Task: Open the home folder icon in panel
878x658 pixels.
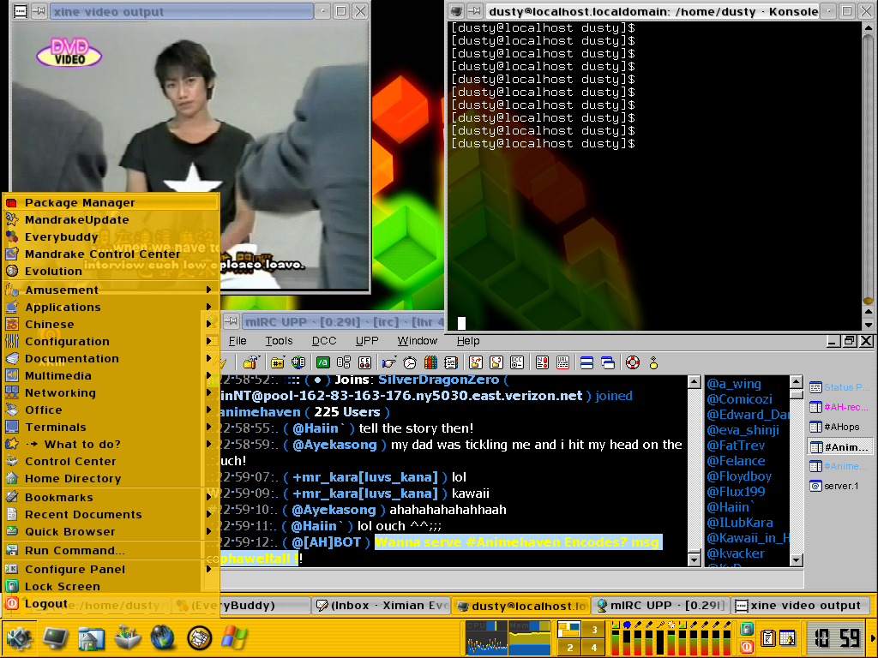Action: [x=91, y=637]
